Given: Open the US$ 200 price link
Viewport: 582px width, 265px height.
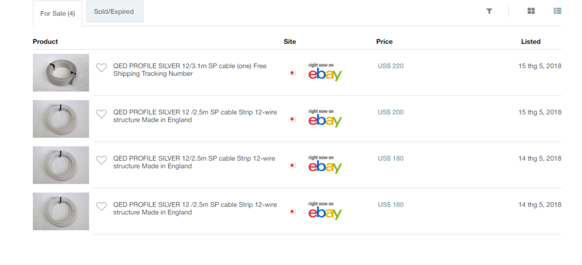Looking at the screenshot, I should 390,112.
